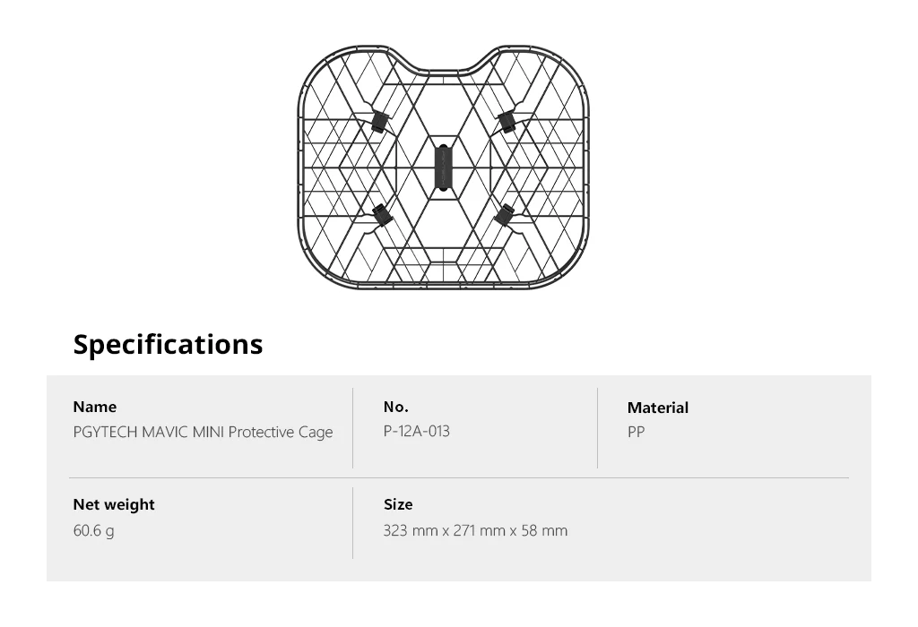The width and height of the screenshot is (918, 627).
Task: Select the PGYTECH MAVIC MINI Protective Cage text
Action: (204, 433)
